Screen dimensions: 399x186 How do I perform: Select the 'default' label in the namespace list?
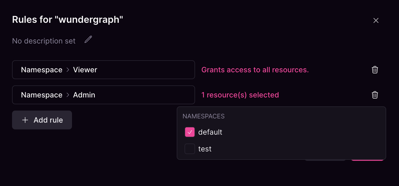click(210, 132)
